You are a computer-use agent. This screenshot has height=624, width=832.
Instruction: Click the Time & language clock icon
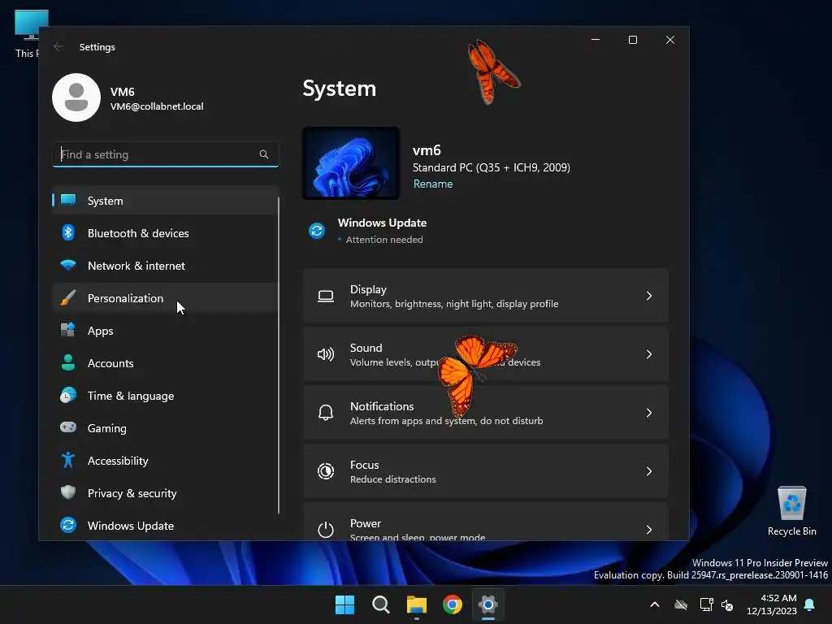coord(68,396)
